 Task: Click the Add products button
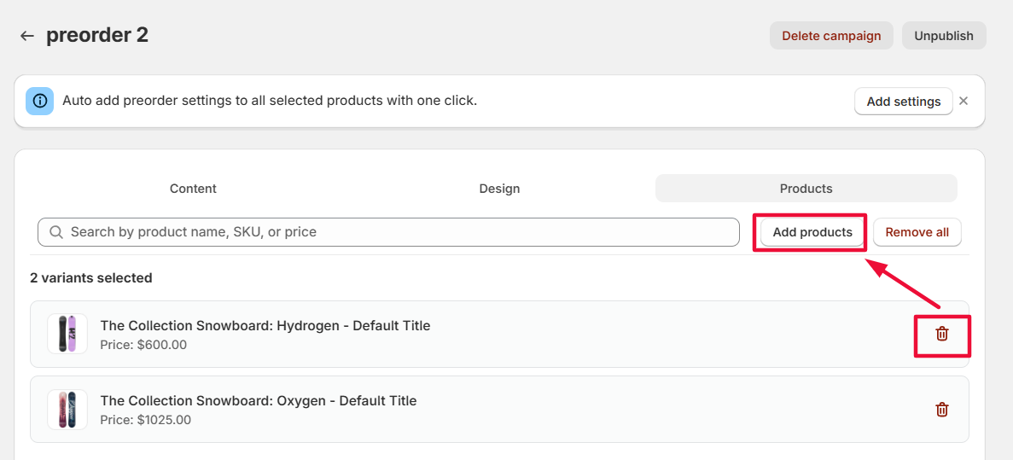(x=812, y=232)
